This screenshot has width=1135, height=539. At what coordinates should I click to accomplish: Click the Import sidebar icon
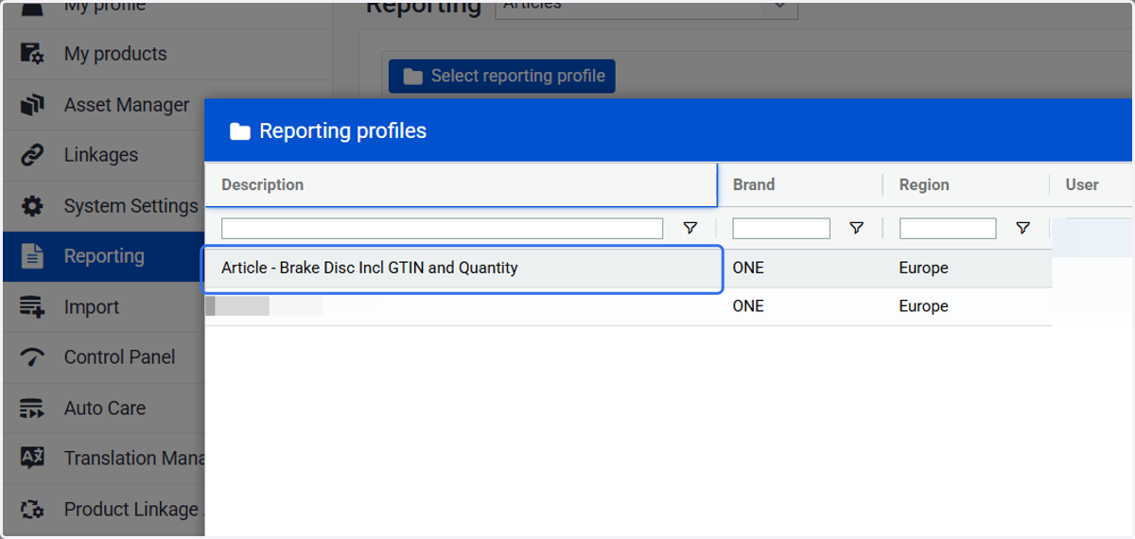[x=32, y=307]
